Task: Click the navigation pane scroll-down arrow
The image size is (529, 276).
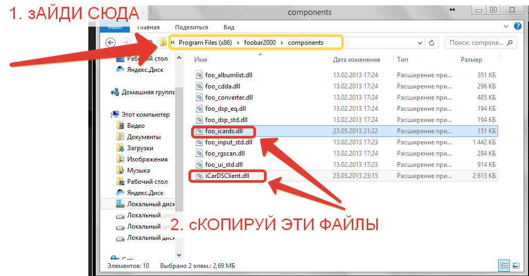Action: point(179,255)
